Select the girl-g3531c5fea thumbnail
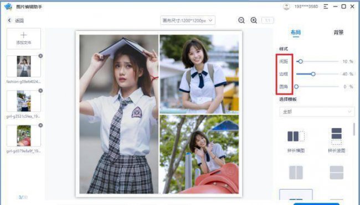Screen dimensions: 360x205 24,101
